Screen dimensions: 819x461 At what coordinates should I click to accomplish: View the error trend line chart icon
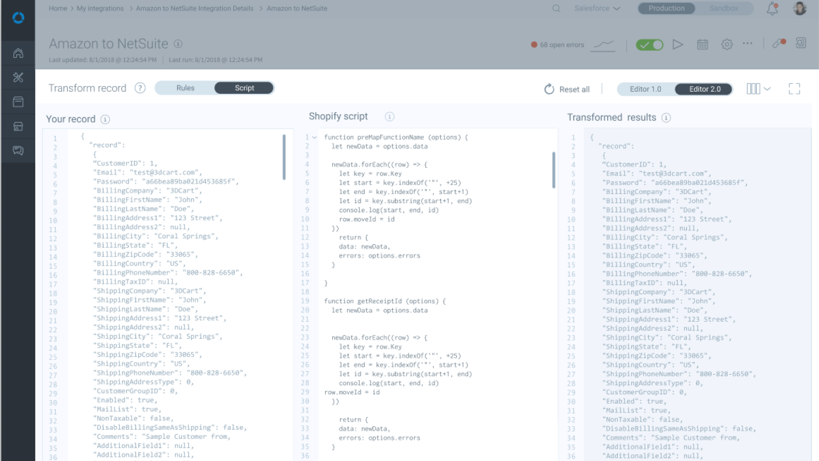coord(604,45)
